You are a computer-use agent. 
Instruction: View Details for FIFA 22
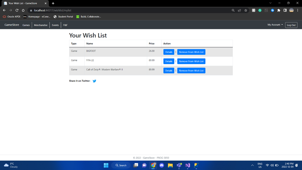(x=169, y=61)
